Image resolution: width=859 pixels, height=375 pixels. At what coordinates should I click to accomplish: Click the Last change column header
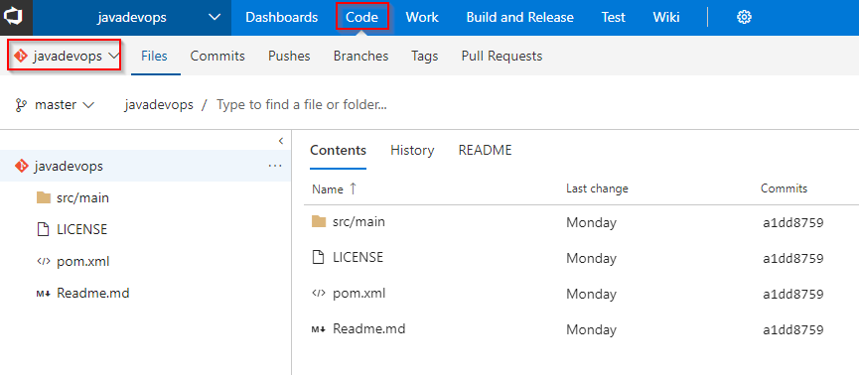pos(597,188)
